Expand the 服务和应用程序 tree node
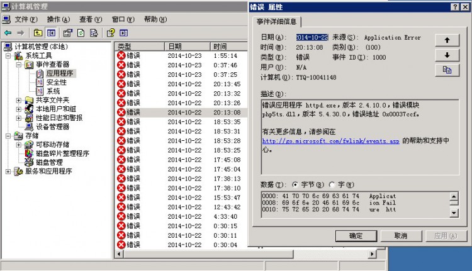Viewport: 472px width, 271px height. point(8,172)
